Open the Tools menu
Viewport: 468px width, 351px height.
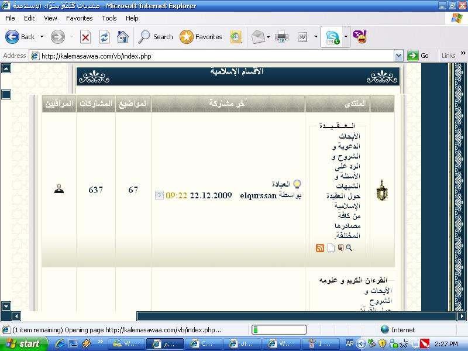pos(109,18)
